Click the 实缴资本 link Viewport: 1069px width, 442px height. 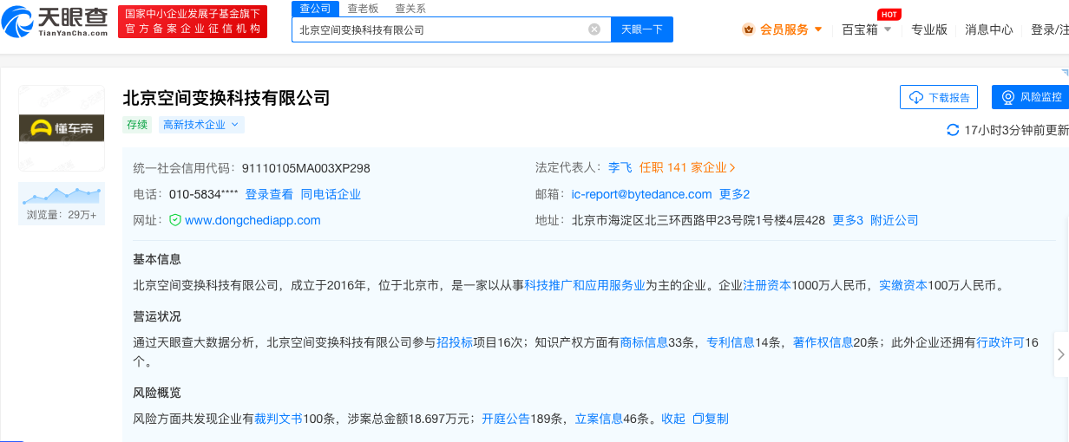903,284
